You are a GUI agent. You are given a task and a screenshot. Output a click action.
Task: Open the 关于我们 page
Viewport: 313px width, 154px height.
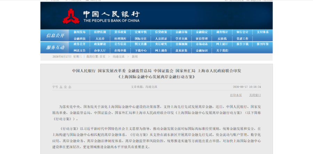click(x=222, y=51)
